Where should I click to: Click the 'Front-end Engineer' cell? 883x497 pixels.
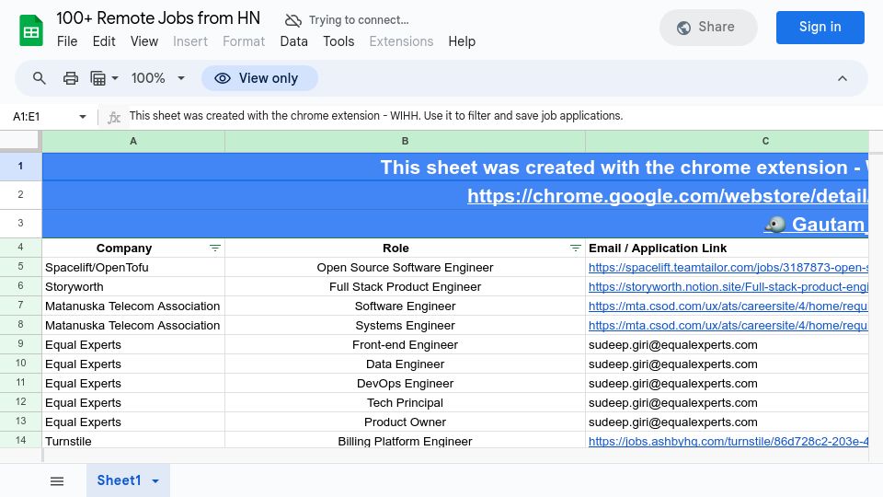(x=405, y=344)
